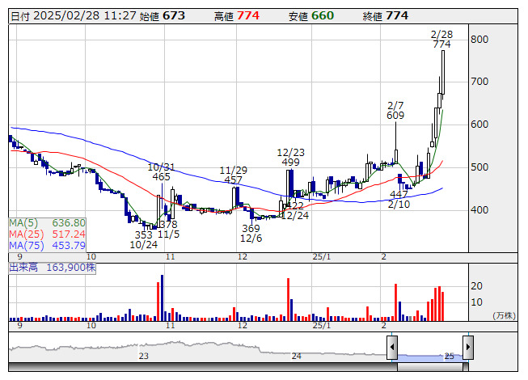Image resolution: width=528 pixels, height=380 pixels.
Task: Click the 25/1 month label under price chart
Action: tap(322, 257)
